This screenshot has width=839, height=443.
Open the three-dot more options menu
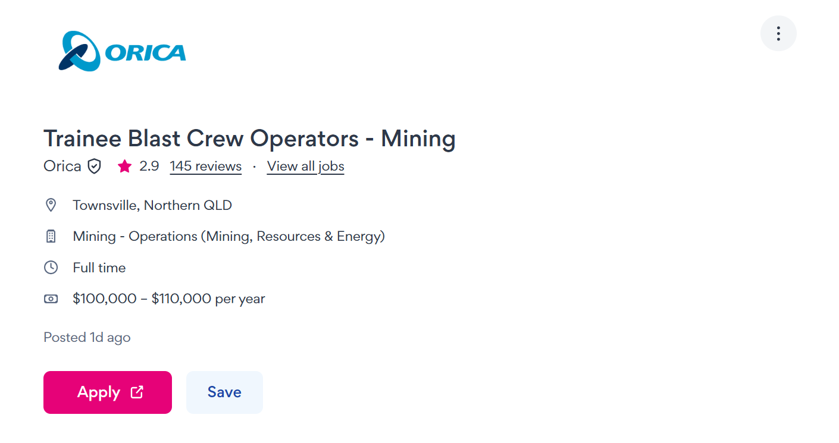pos(778,33)
